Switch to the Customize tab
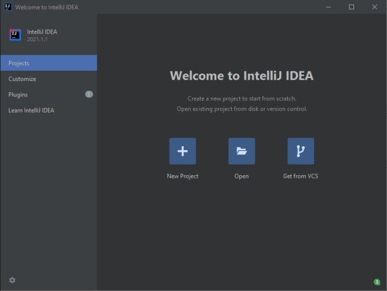387x291 pixels. (x=48, y=79)
